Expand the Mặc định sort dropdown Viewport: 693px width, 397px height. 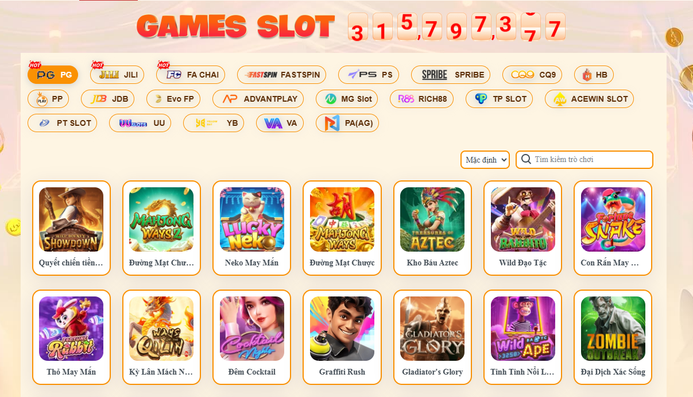(x=485, y=160)
